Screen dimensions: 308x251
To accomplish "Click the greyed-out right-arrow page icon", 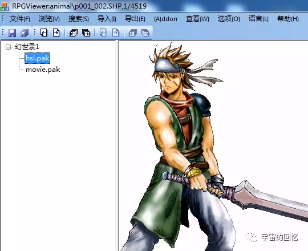I will [x=115, y=33].
